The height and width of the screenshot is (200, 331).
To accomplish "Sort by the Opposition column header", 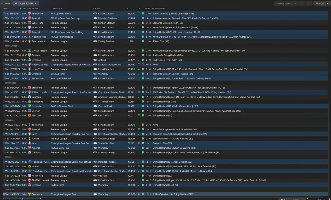I will (33, 9).
